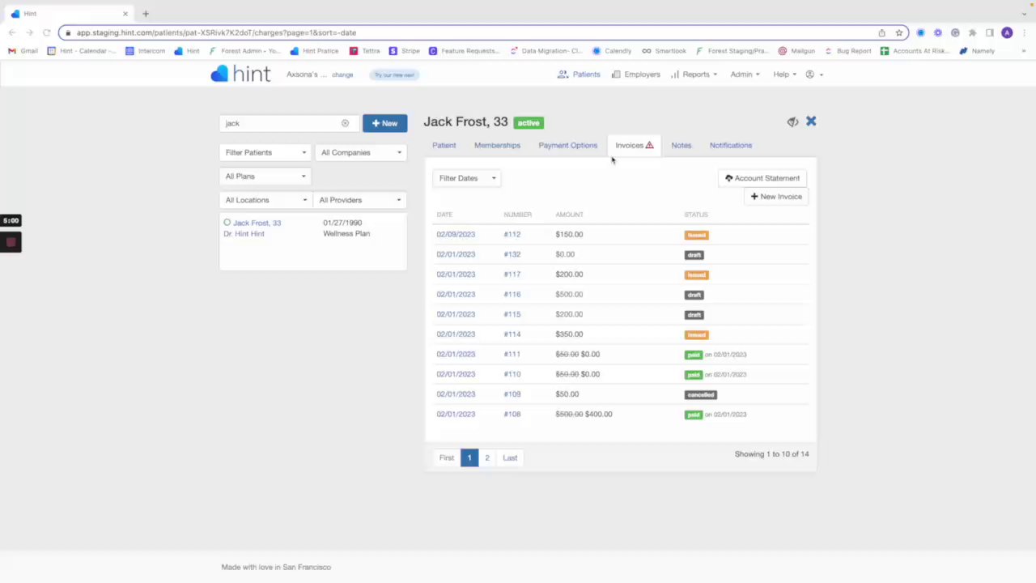Open Filter Dates dropdown
The image size is (1036, 583).
point(467,178)
